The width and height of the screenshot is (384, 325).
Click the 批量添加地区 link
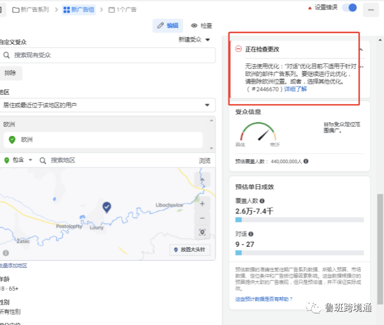tap(13, 266)
